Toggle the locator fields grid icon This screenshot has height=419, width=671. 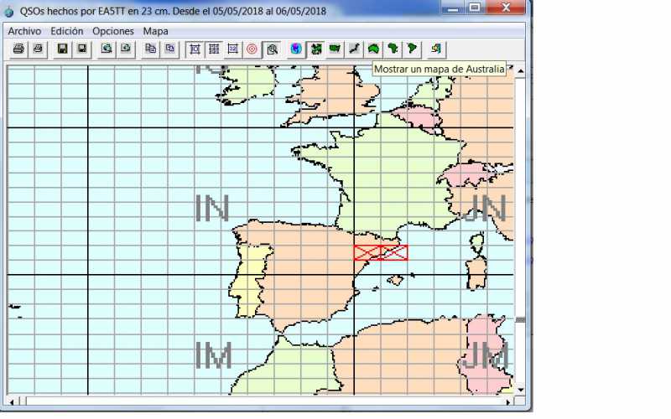coord(195,49)
